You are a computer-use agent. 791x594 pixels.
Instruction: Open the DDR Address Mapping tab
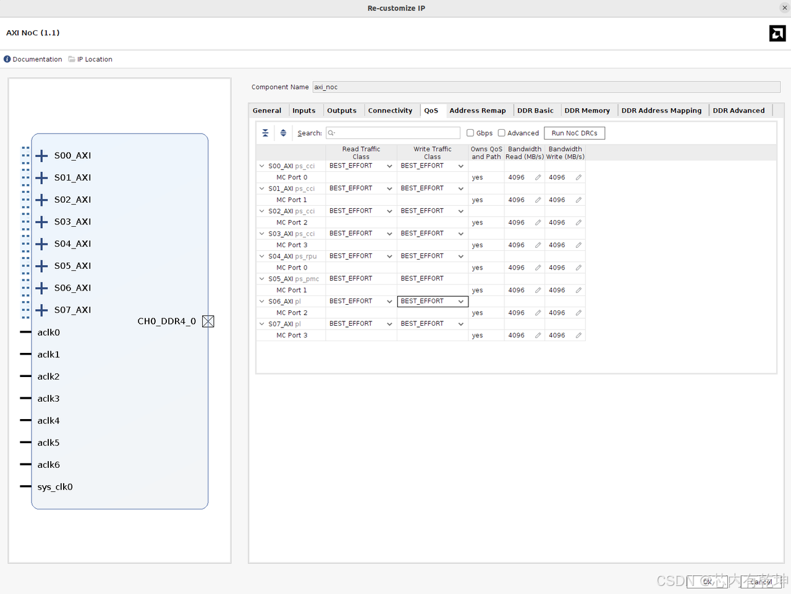pos(661,111)
